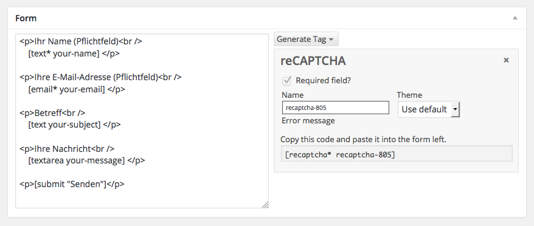Screen dimensions: 534x226
Task: Click the 'Required field?' label text
Action: (x=323, y=81)
